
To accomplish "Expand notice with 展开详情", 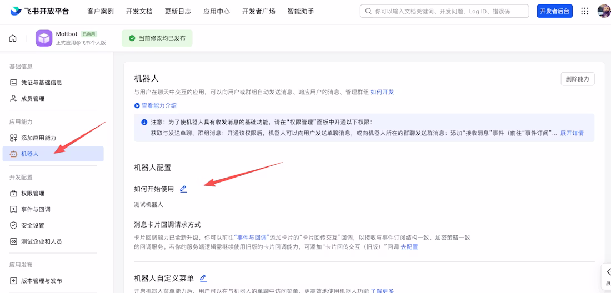I will point(572,133).
